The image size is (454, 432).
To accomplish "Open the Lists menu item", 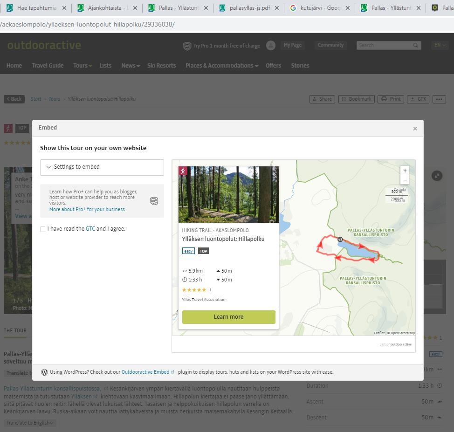I will tap(105, 66).
